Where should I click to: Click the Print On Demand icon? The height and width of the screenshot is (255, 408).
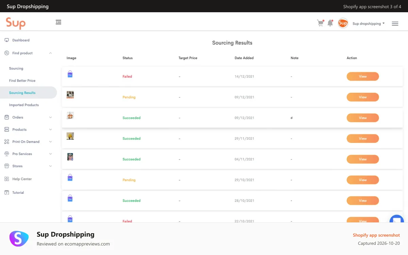click(7, 142)
